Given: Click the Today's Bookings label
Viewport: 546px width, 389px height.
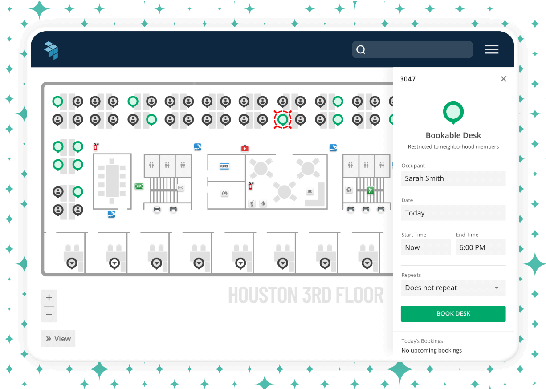Looking at the screenshot, I should pyautogui.click(x=422, y=341).
